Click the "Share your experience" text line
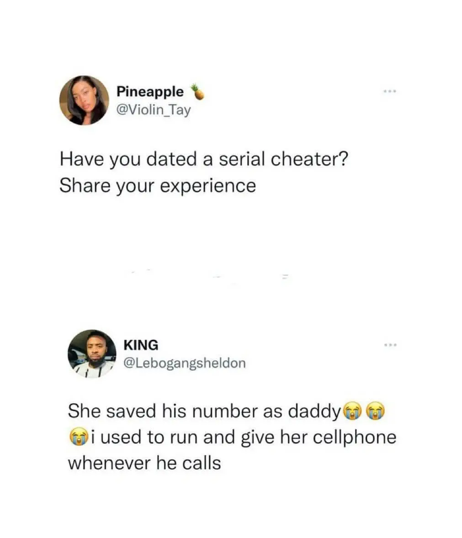The width and height of the screenshot is (462, 538). point(158,186)
